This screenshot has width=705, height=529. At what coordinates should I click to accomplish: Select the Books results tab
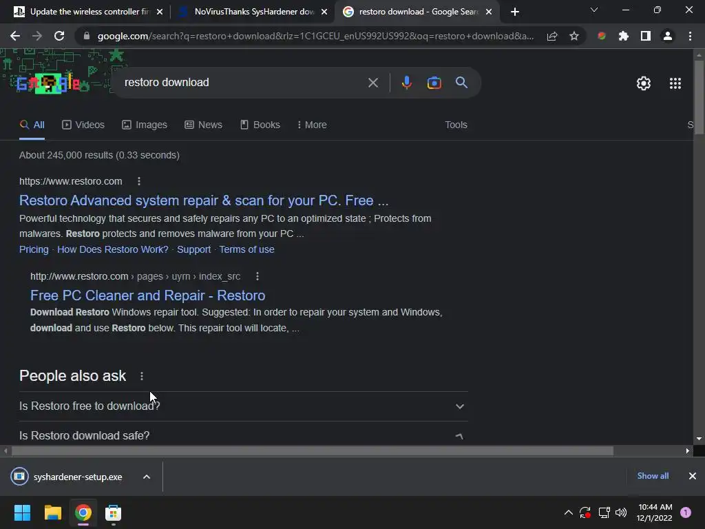260,125
